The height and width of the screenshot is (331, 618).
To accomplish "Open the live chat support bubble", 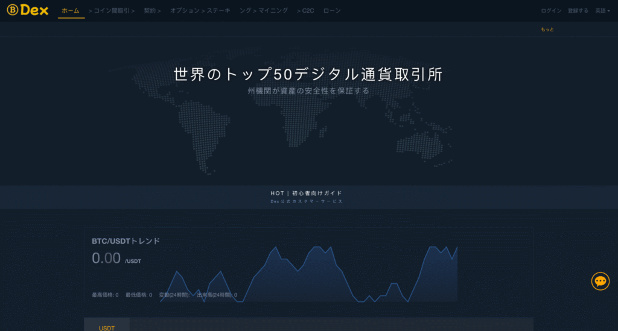I will click(600, 281).
